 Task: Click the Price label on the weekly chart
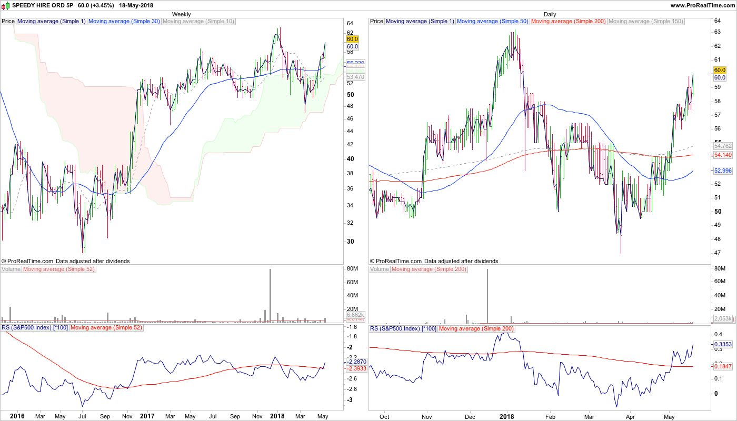[x=8, y=22]
